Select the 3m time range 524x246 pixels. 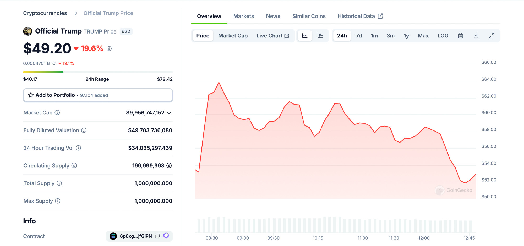coord(391,36)
